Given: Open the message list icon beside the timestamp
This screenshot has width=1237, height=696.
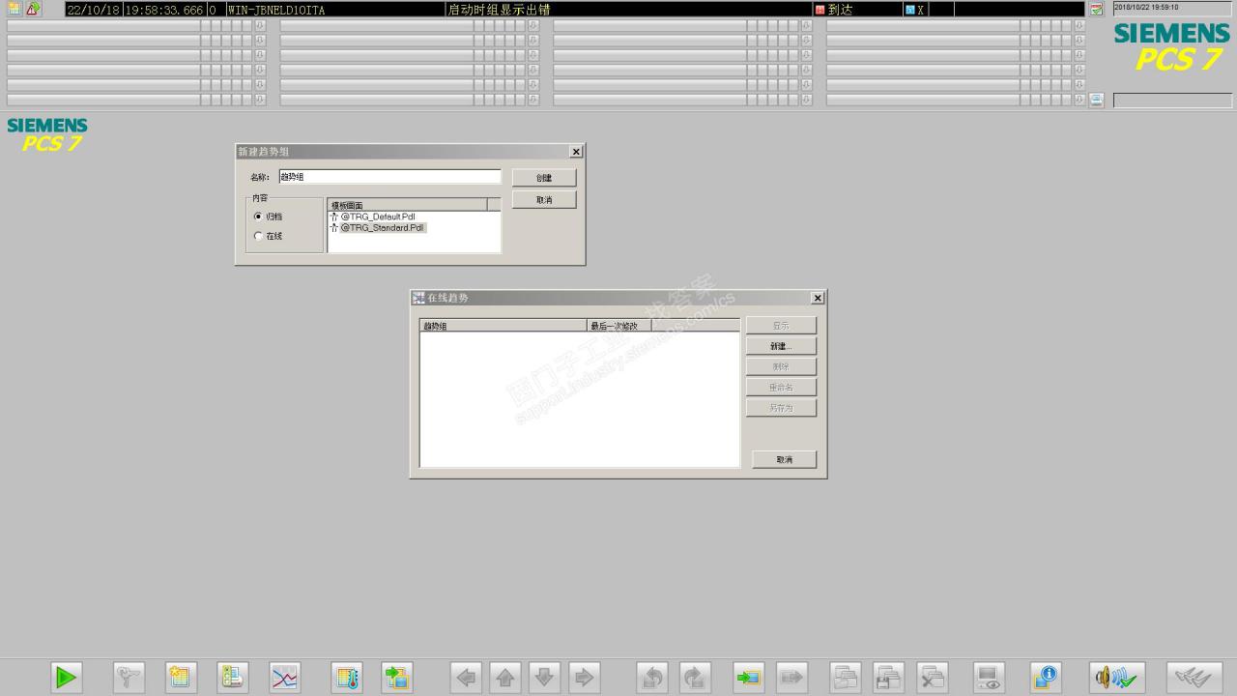Looking at the screenshot, I should pos(1096,10).
